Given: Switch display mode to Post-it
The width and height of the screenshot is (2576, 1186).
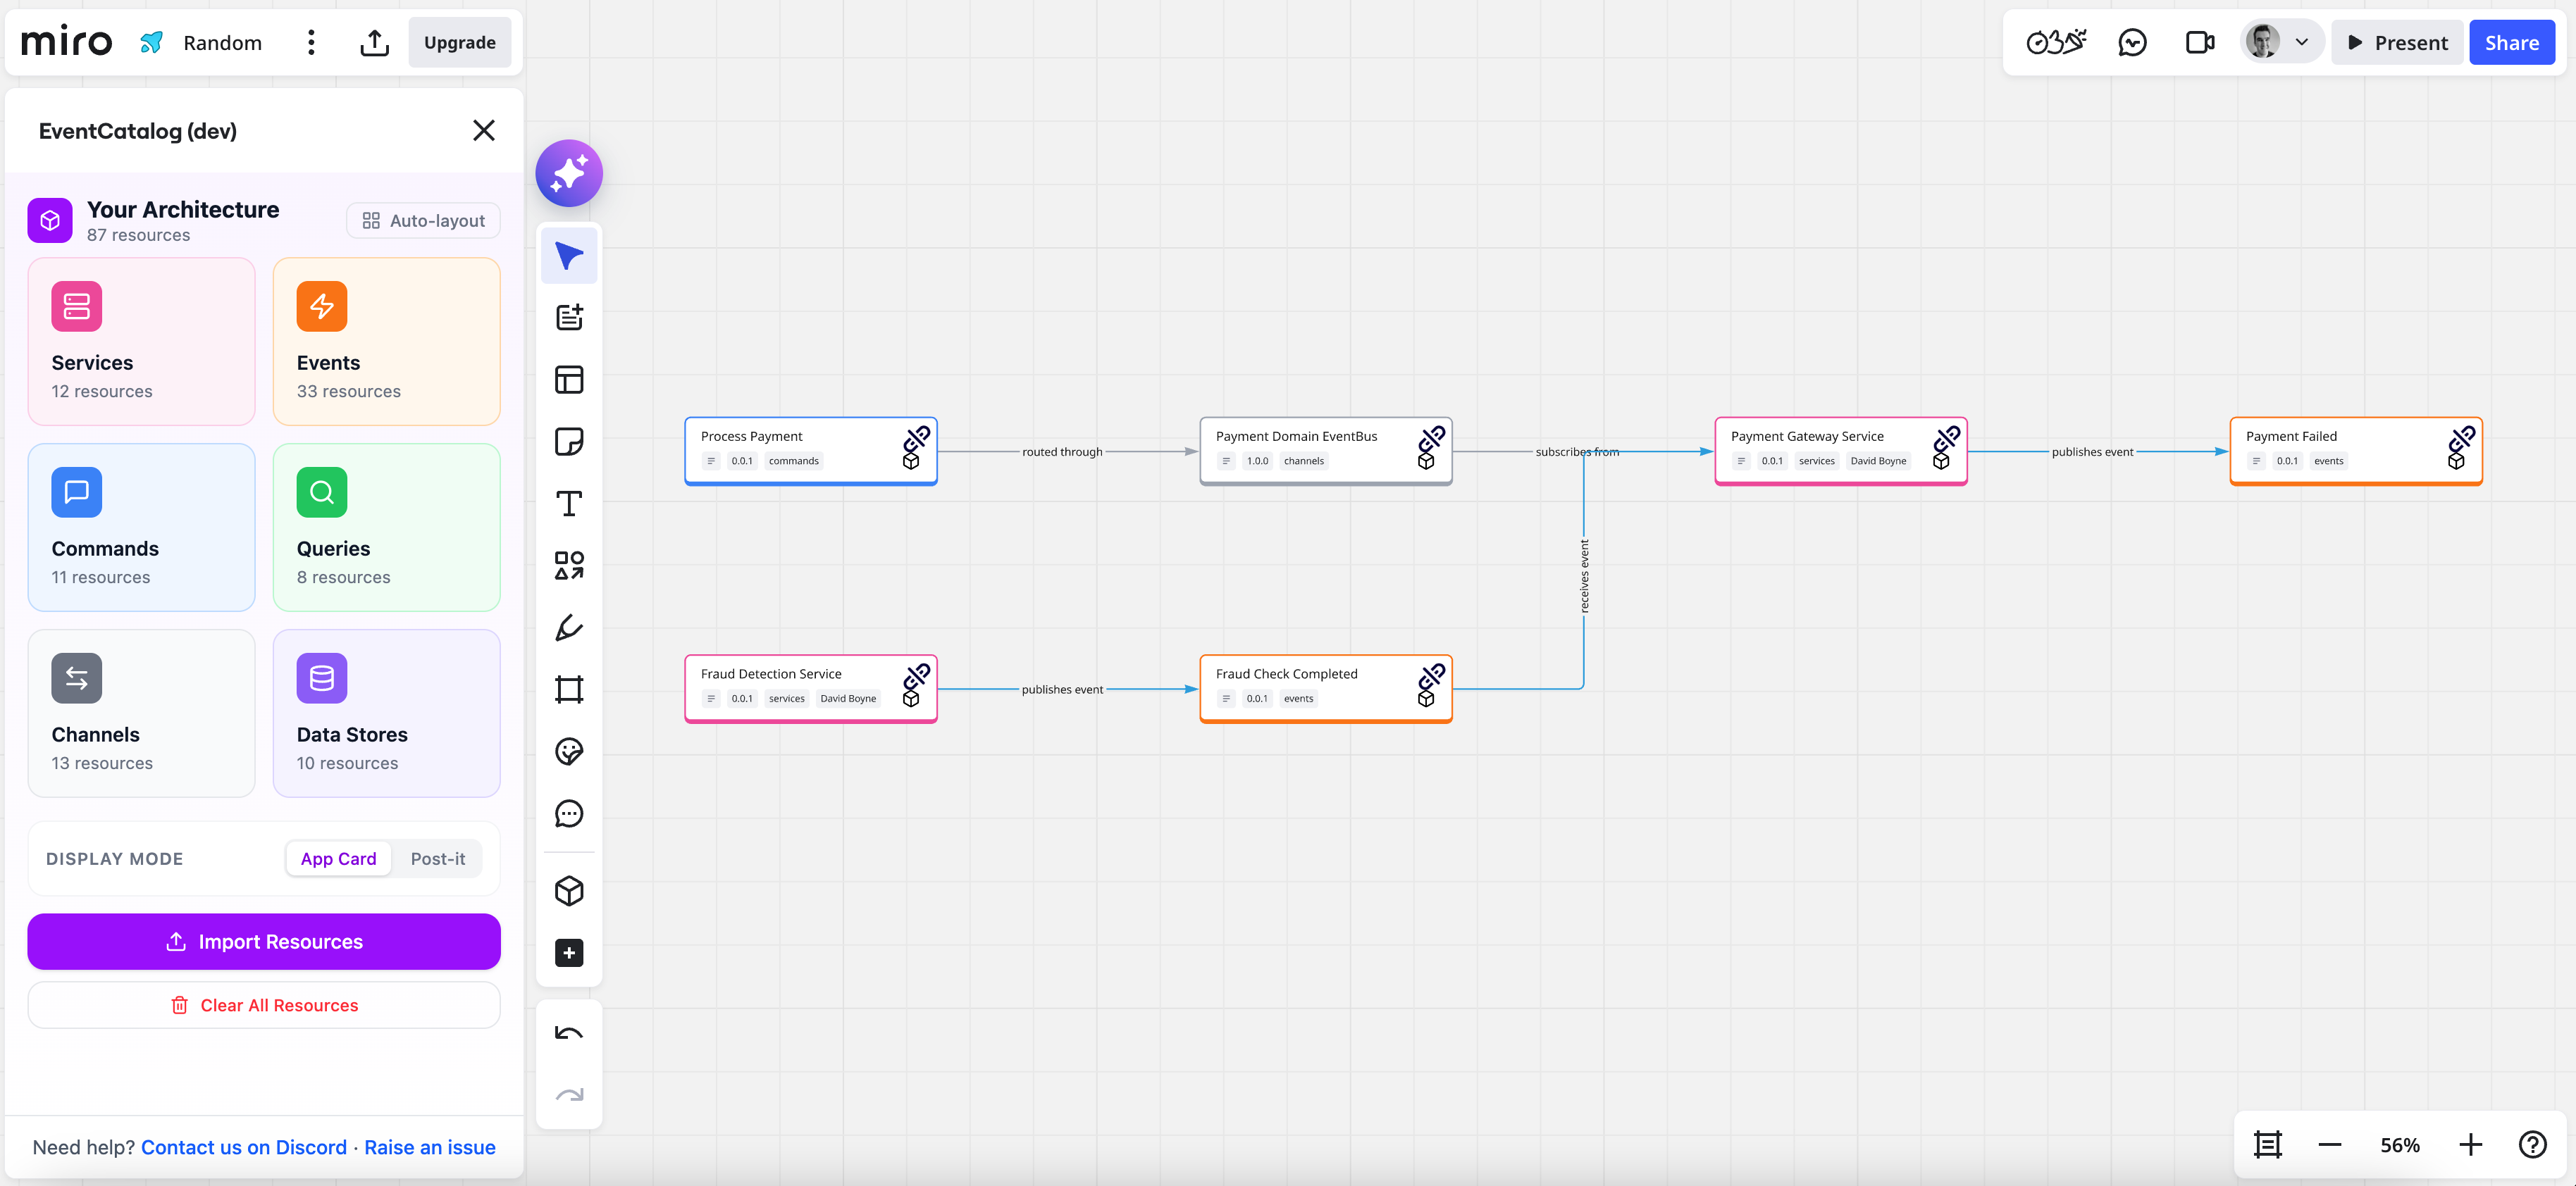Looking at the screenshot, I should pos(437,859).
